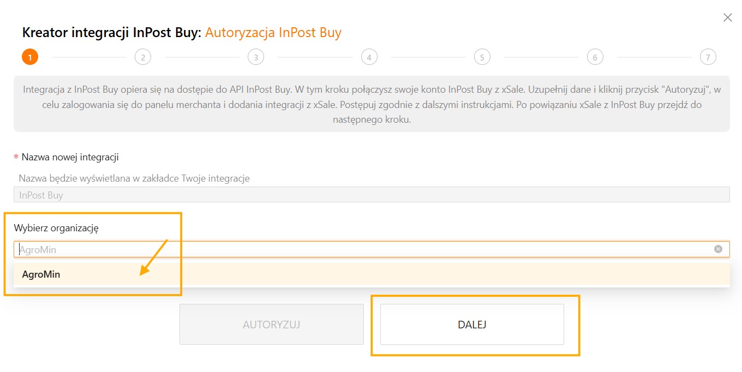742x372 pixels.
Task: Click the Wybierz organizację label
Action: (56, 228)
